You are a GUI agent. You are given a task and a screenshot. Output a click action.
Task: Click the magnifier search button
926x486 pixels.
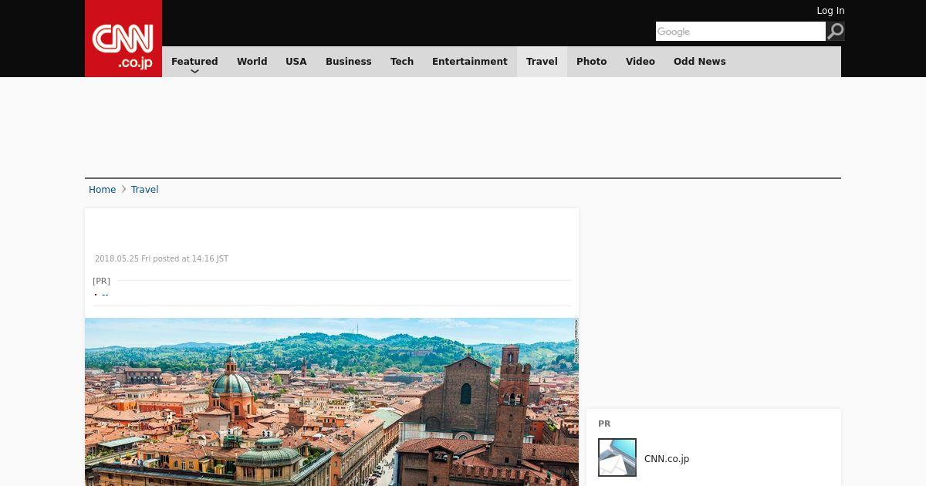836,31
